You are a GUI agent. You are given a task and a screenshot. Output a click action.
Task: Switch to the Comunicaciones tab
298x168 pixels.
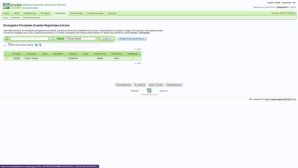[x=95, y=14]
